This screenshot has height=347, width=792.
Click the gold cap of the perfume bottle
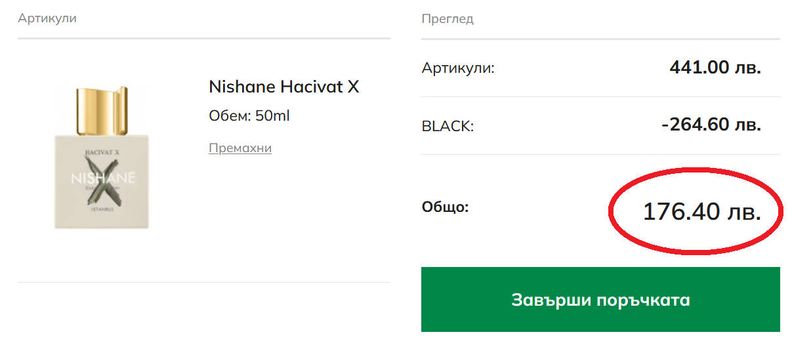[x=102, y=109]
